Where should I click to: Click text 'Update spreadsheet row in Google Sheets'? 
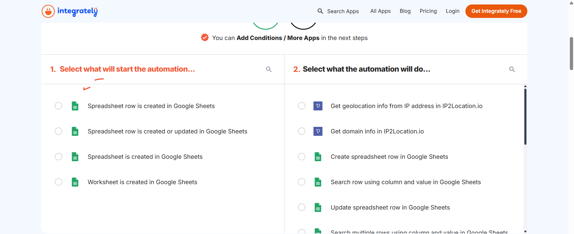(390, 207)
